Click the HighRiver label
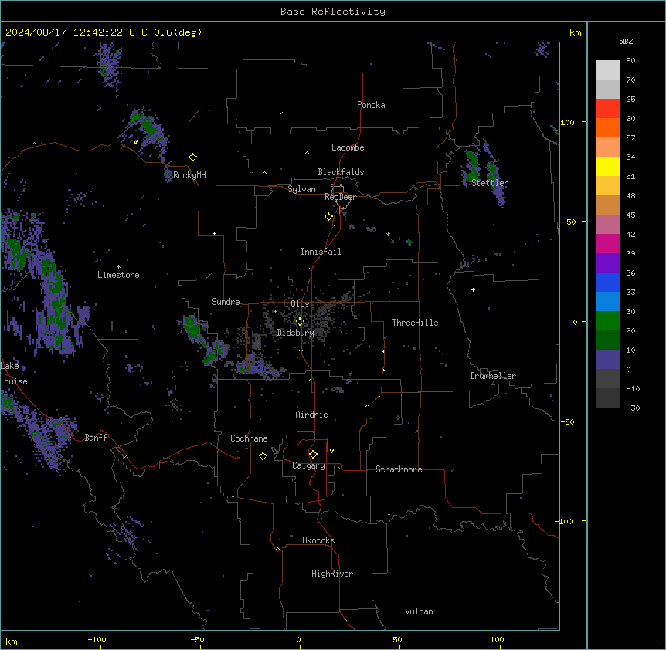This screenshot has width=666, height=650. coord(332,574)
